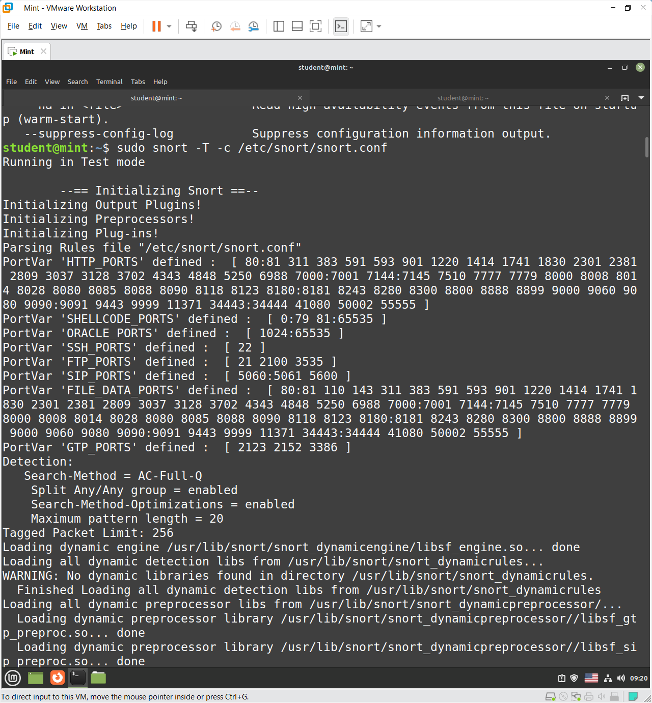Switch to the second student@mint terminal tab

463,98
